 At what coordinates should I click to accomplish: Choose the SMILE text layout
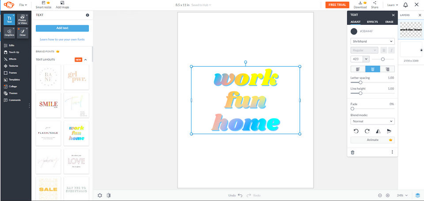point(49,105)
